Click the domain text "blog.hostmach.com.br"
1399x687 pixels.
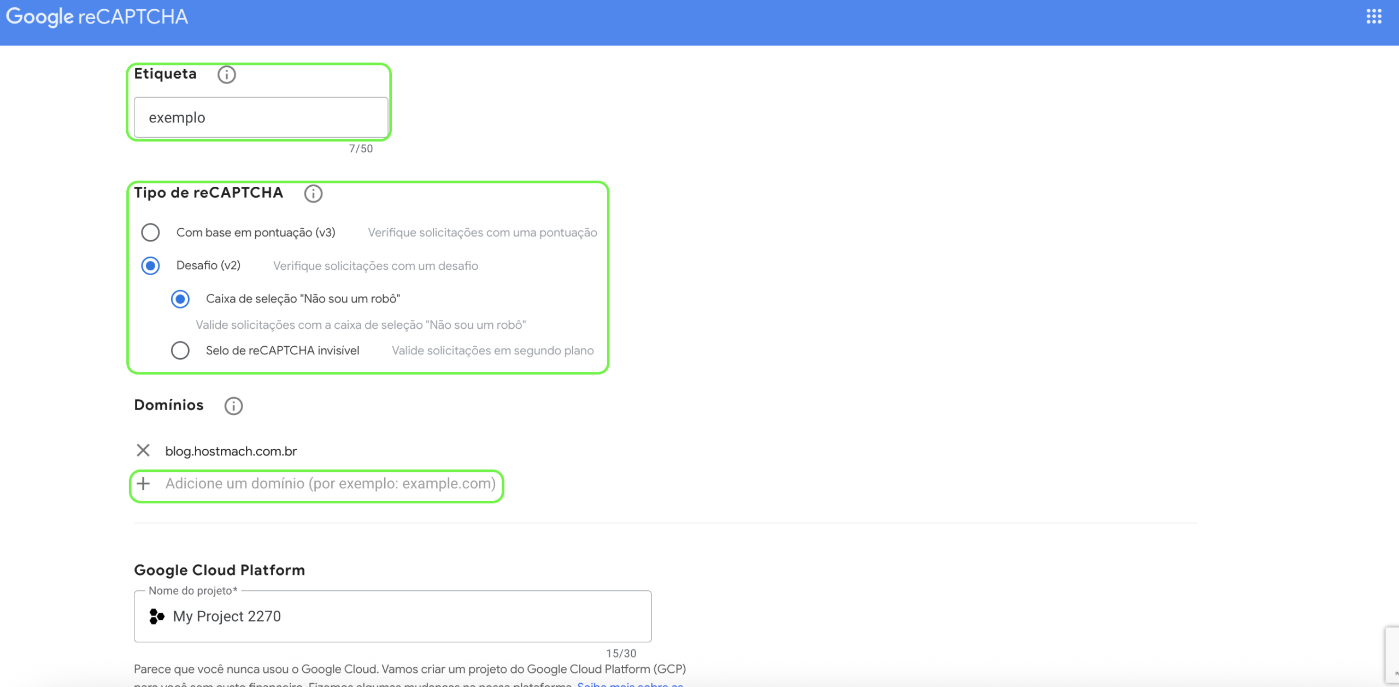[x=231, y=451]
